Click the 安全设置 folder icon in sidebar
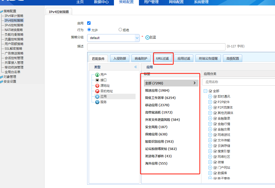Image resolution: width=275 pixels, height=188 pixels. [2, 82]
